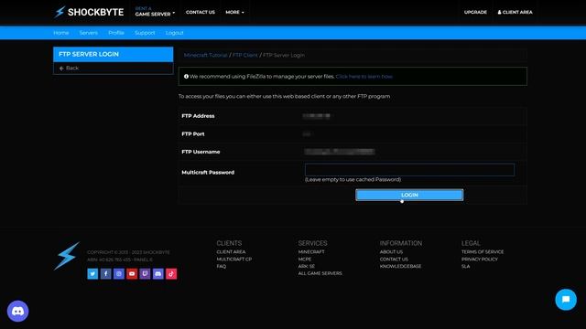Open the Support tab

click(x=145, y=33)
